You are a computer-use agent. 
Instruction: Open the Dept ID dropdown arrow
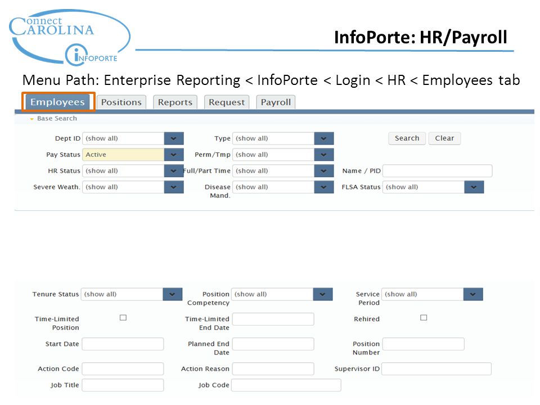click(174, 138)
